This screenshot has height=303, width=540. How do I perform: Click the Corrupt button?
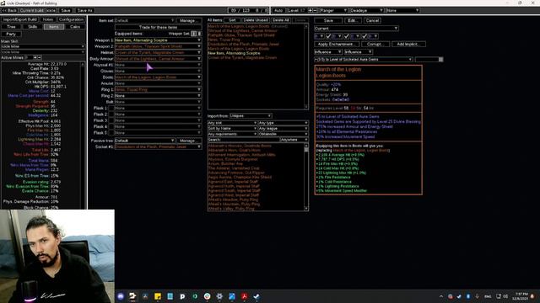click(375, 44)
